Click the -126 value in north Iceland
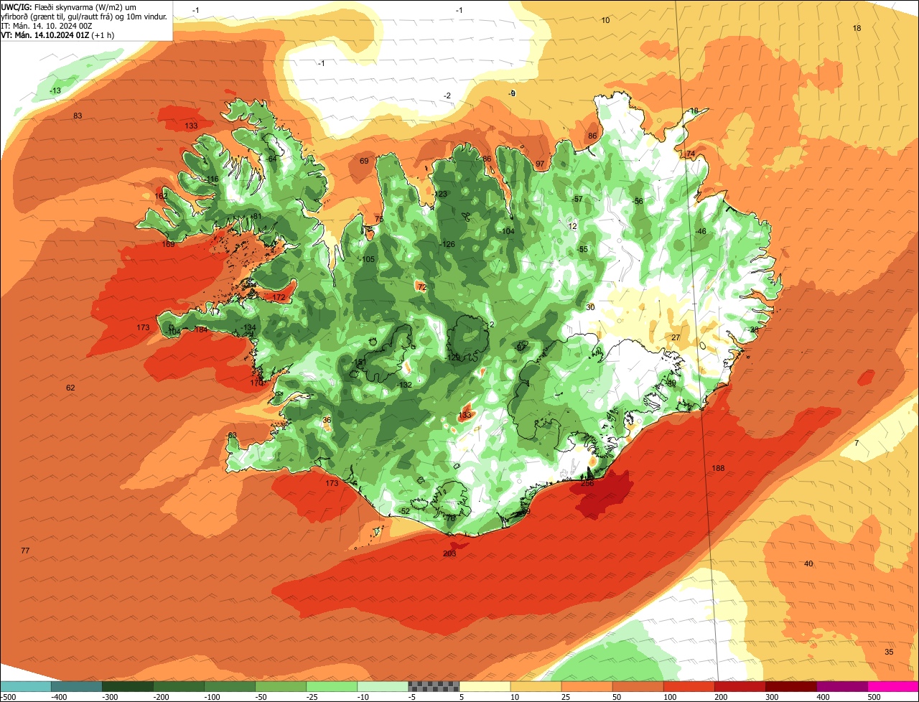919x702 pixels. pyautogui.click(x=447, y=245)
